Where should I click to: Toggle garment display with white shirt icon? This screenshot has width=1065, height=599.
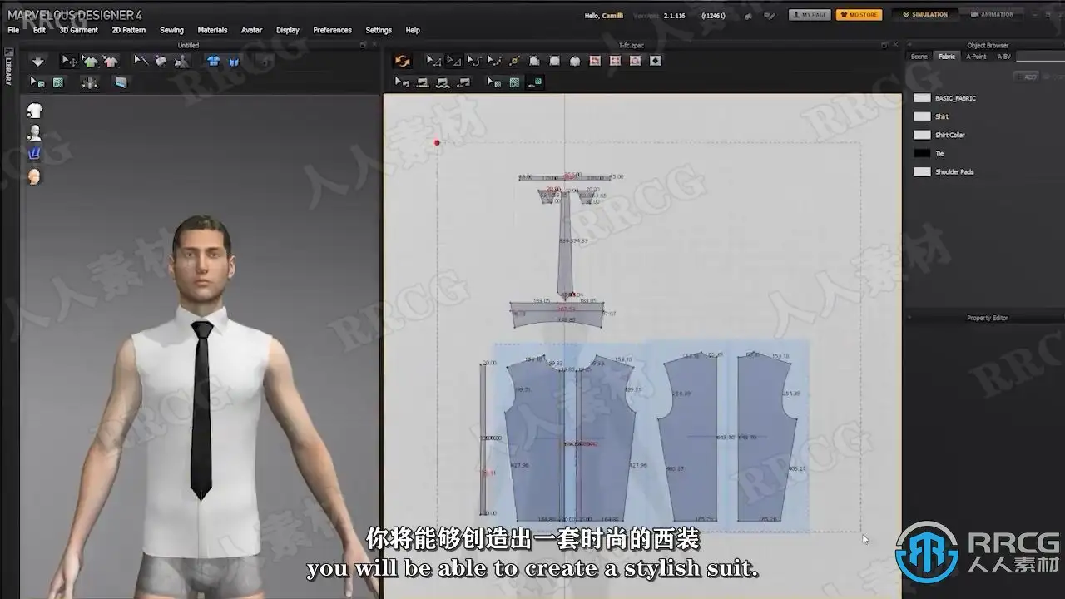[x=34, y=111]
